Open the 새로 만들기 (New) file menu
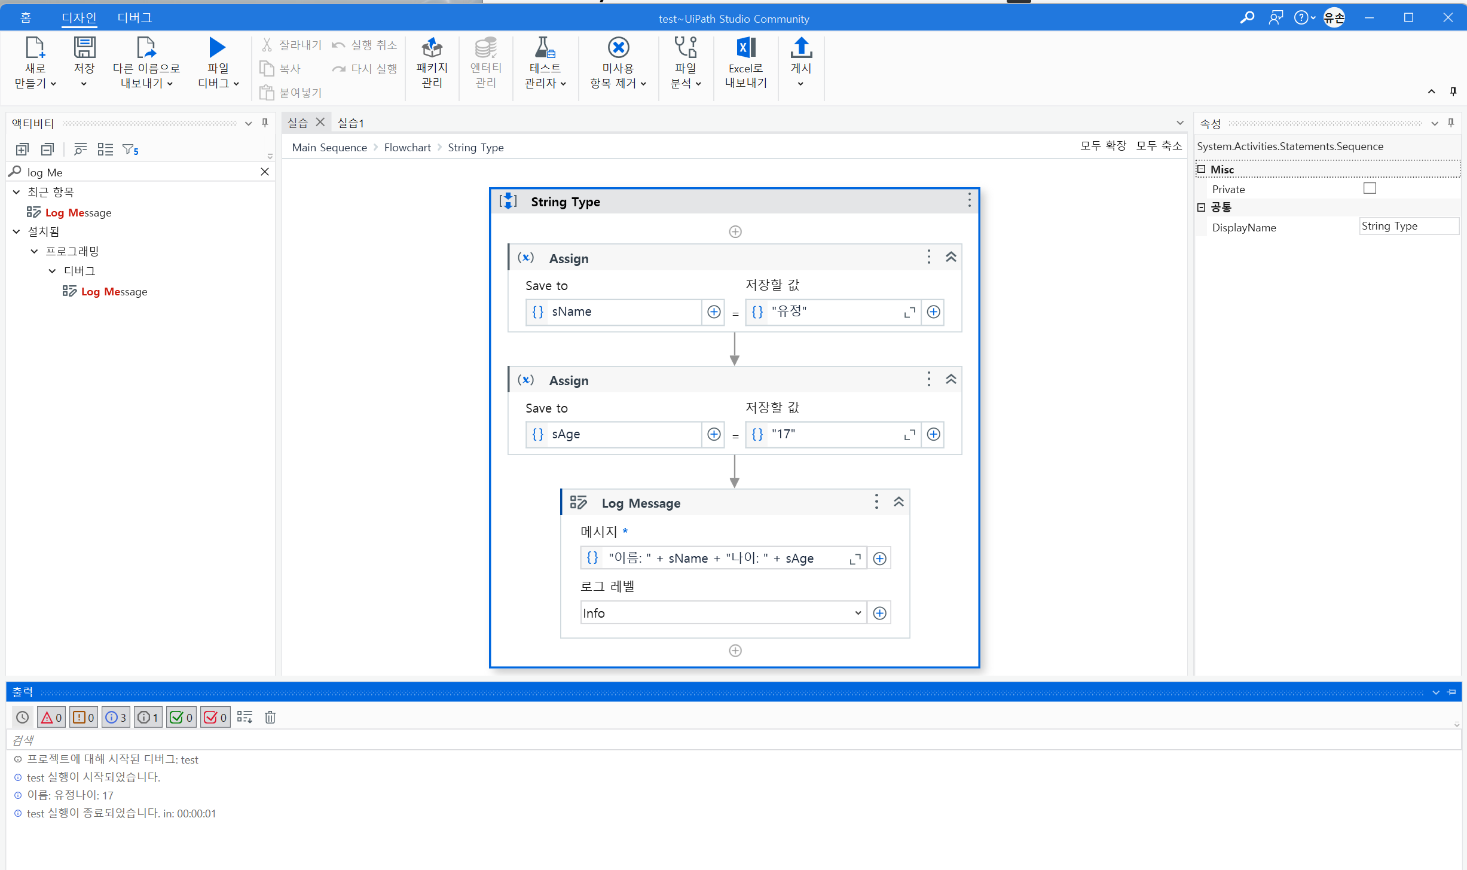This screenshot has height=870, width=1467. click(x=35, y=62)
